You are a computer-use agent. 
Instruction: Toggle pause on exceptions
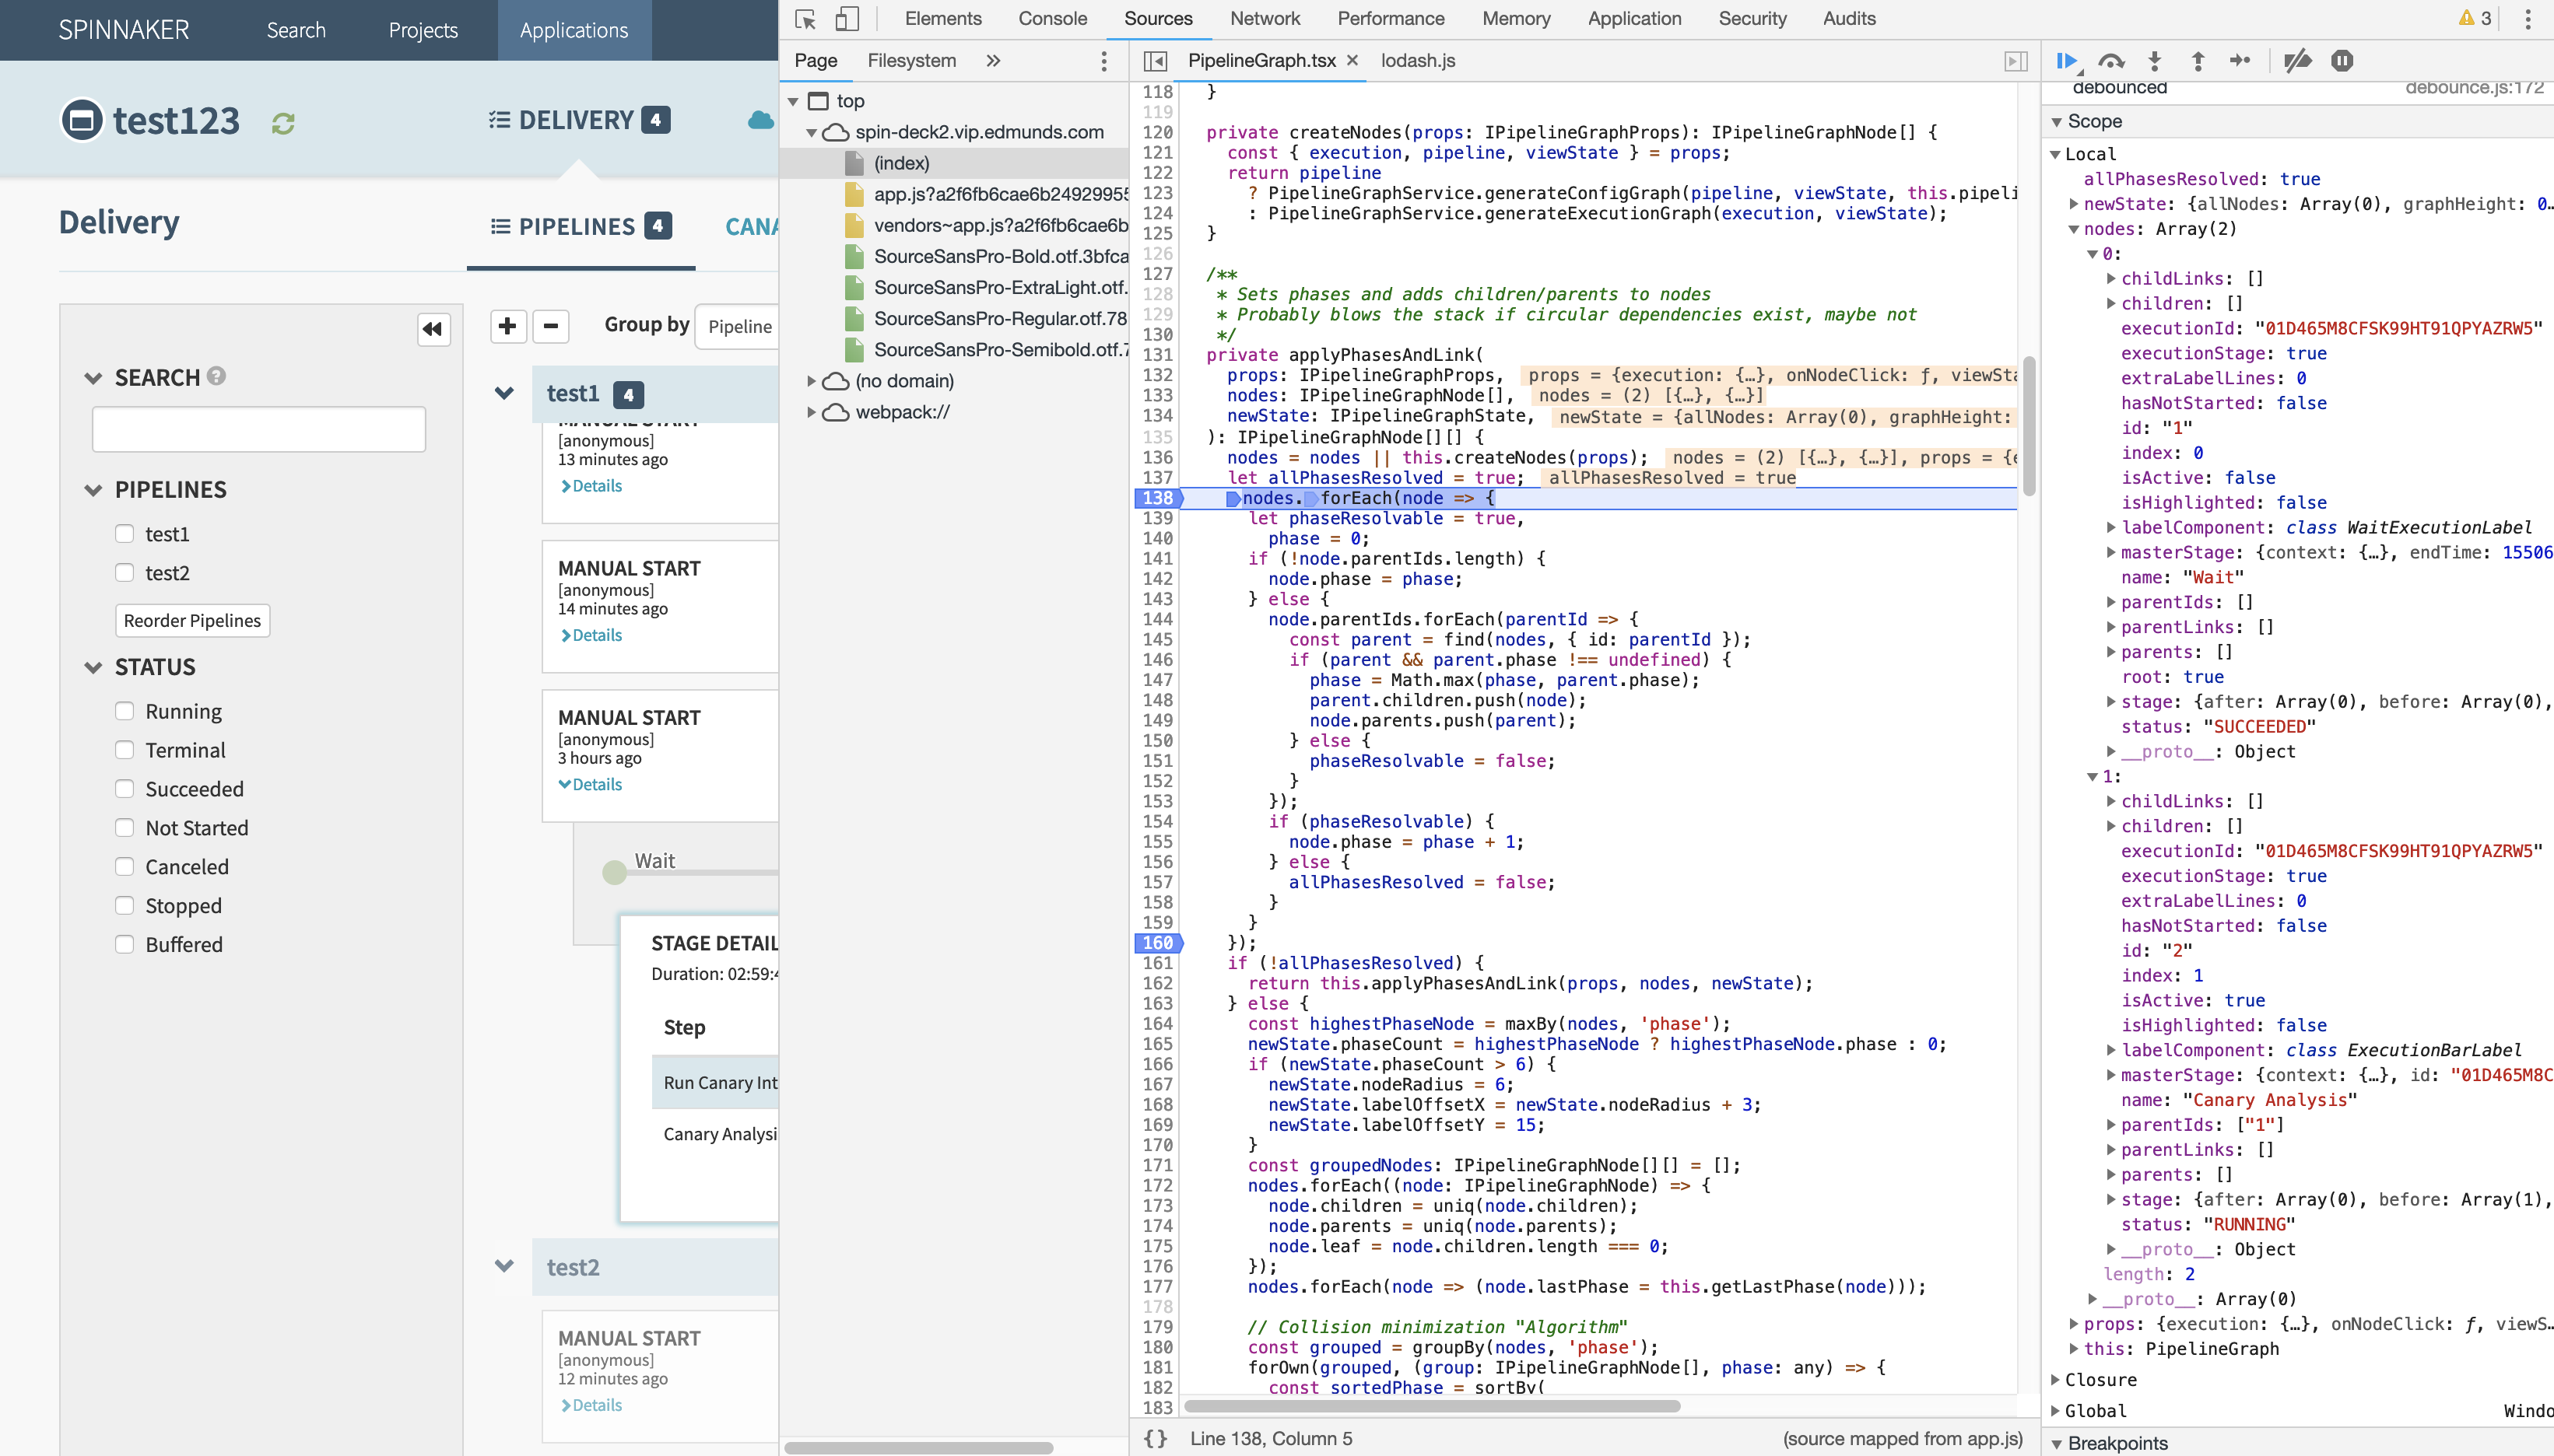point(2342,61)
